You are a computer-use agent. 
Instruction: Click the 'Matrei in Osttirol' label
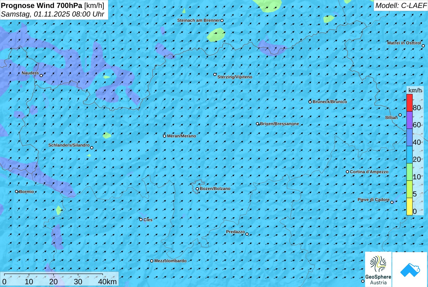404,43
